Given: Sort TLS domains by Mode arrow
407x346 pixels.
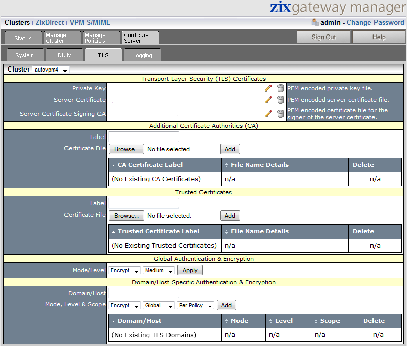Looking at the screenshot, I should coord(227,321).
